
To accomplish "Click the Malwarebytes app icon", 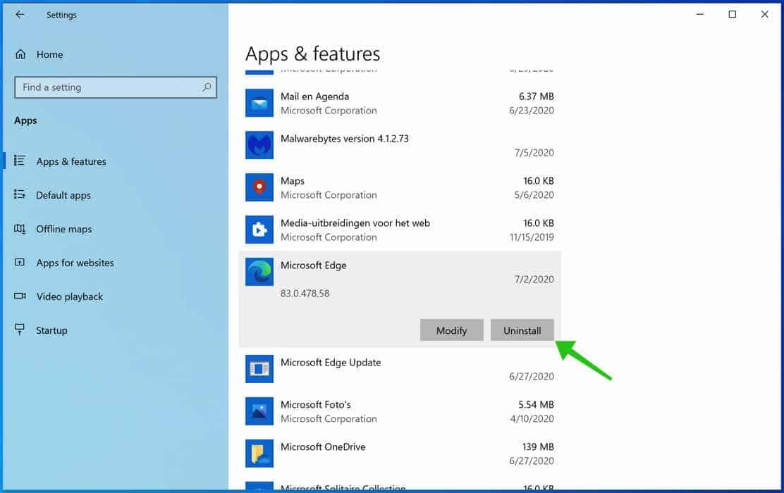I will pos(259,145).
